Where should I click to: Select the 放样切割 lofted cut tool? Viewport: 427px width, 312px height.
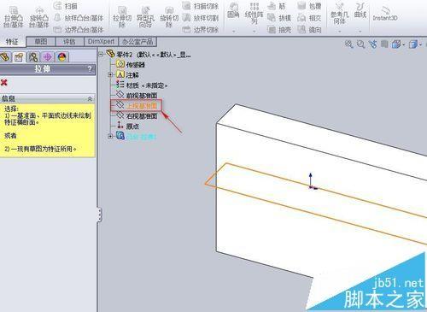tap(200, 18)
